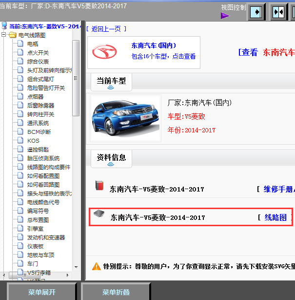Open 地板与车顶 entry
Viewport: 295px width, 300px height.
[40, 255]
